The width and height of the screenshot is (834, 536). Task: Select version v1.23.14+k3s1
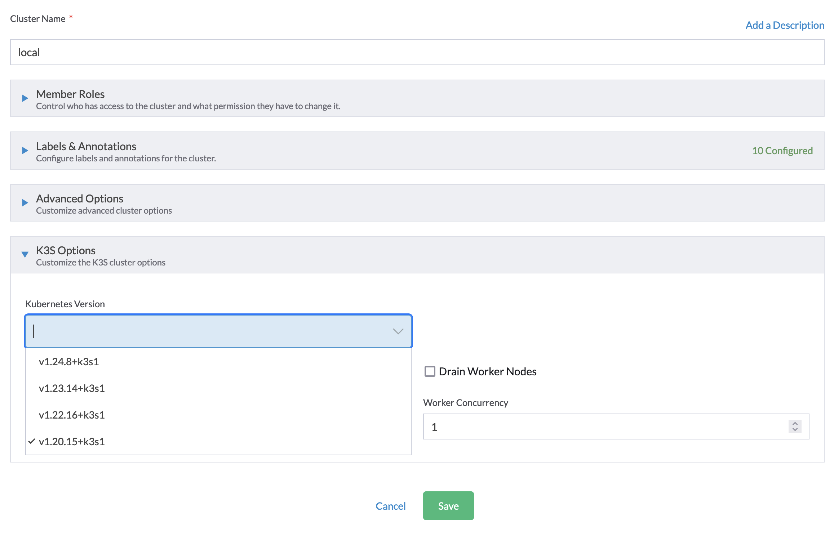(x=218, y=388)
